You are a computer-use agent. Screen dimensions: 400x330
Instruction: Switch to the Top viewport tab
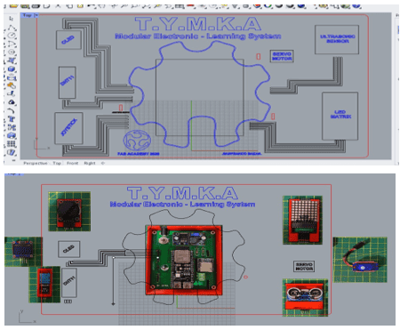pyautogui.click(x=57, y=163)
